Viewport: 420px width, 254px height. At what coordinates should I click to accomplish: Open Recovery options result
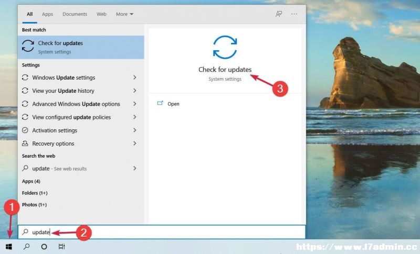coord(81,143)
